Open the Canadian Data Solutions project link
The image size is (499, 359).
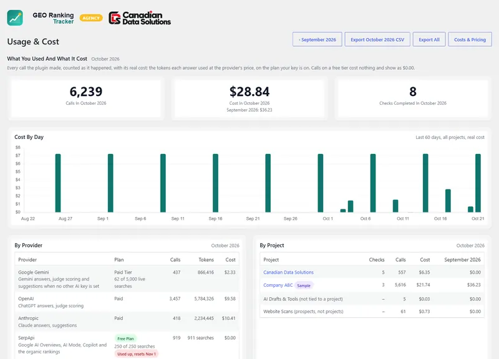(x=288, y=272)
